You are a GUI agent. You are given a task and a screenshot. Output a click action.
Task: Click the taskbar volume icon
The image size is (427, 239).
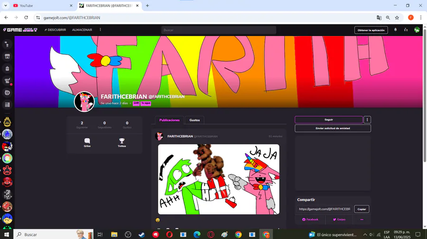point(371,234)
